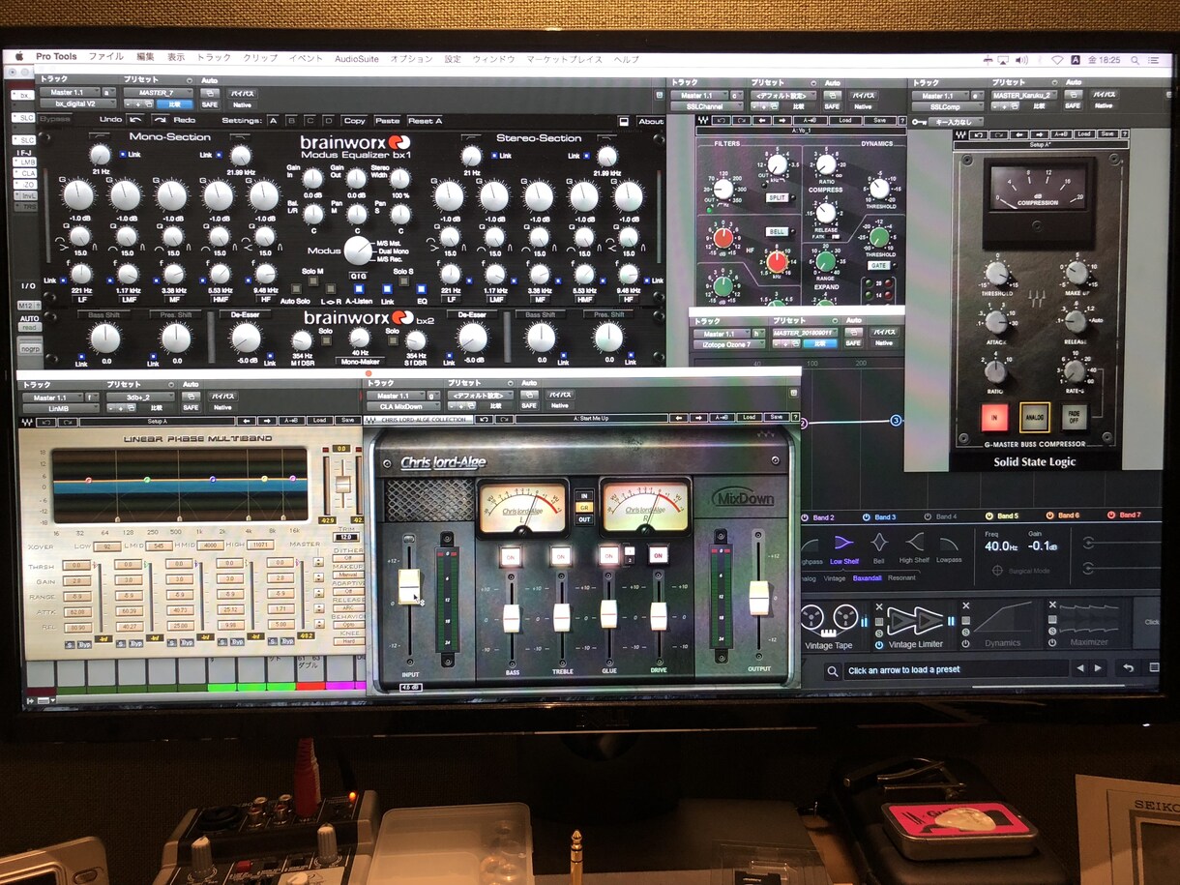Click Reset A in brainworx bx1

click(x=425, y=121)
